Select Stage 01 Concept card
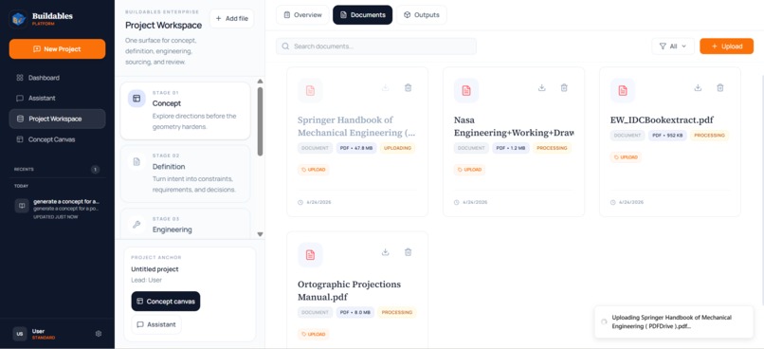The width and height of the screenshot is (764, 349). coord(185,111)
